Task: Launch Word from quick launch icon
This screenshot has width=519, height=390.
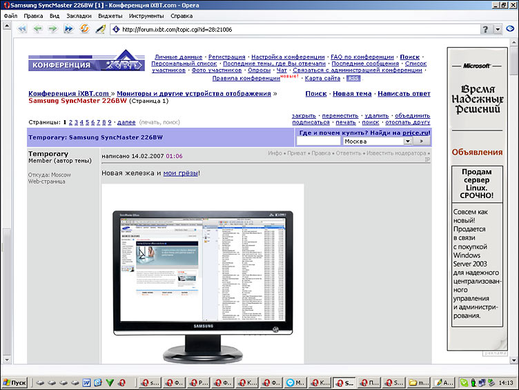Action: pos(86,382)
